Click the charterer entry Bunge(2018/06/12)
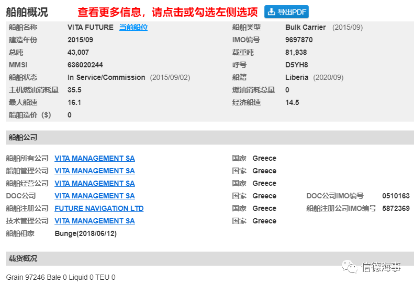The image size is (414, 285). 86,233
